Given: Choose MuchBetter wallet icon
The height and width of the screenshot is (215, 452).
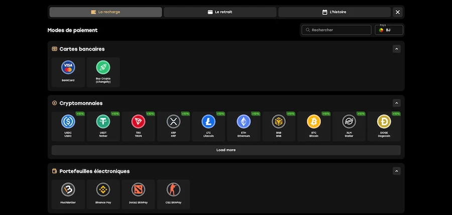Looking at the screenshot, I should (x=68, y=189).
